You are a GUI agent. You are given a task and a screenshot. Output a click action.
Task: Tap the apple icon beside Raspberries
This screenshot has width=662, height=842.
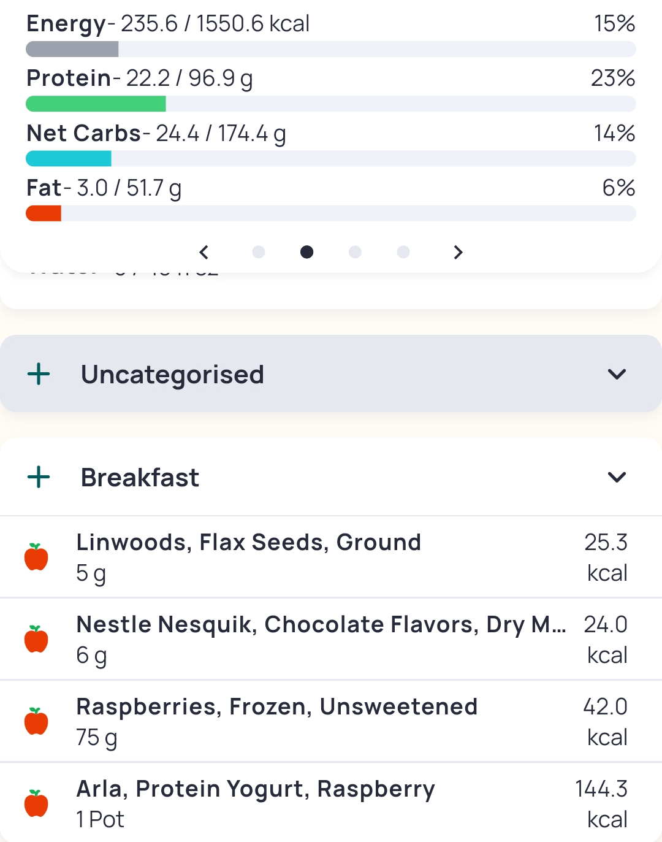(36, 721)
